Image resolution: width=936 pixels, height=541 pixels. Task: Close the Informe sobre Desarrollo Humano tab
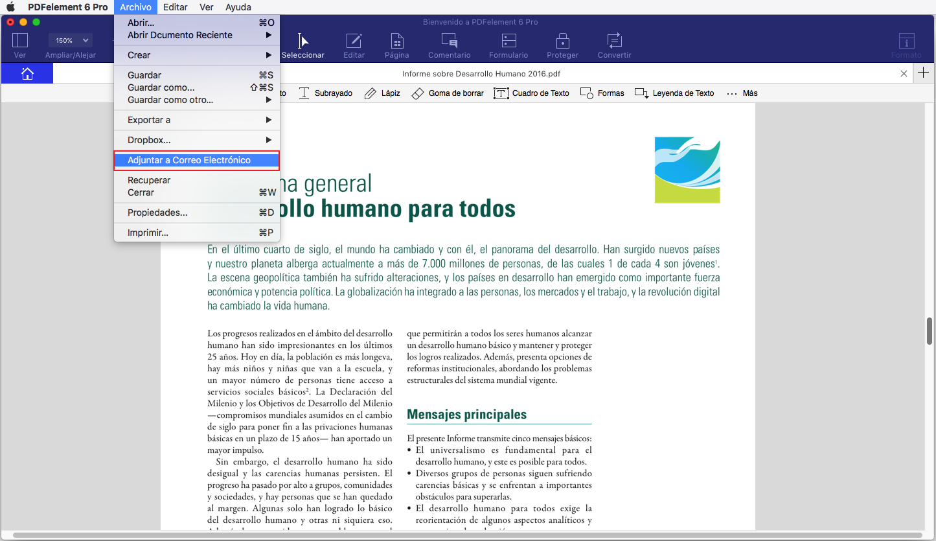[904, 74]
